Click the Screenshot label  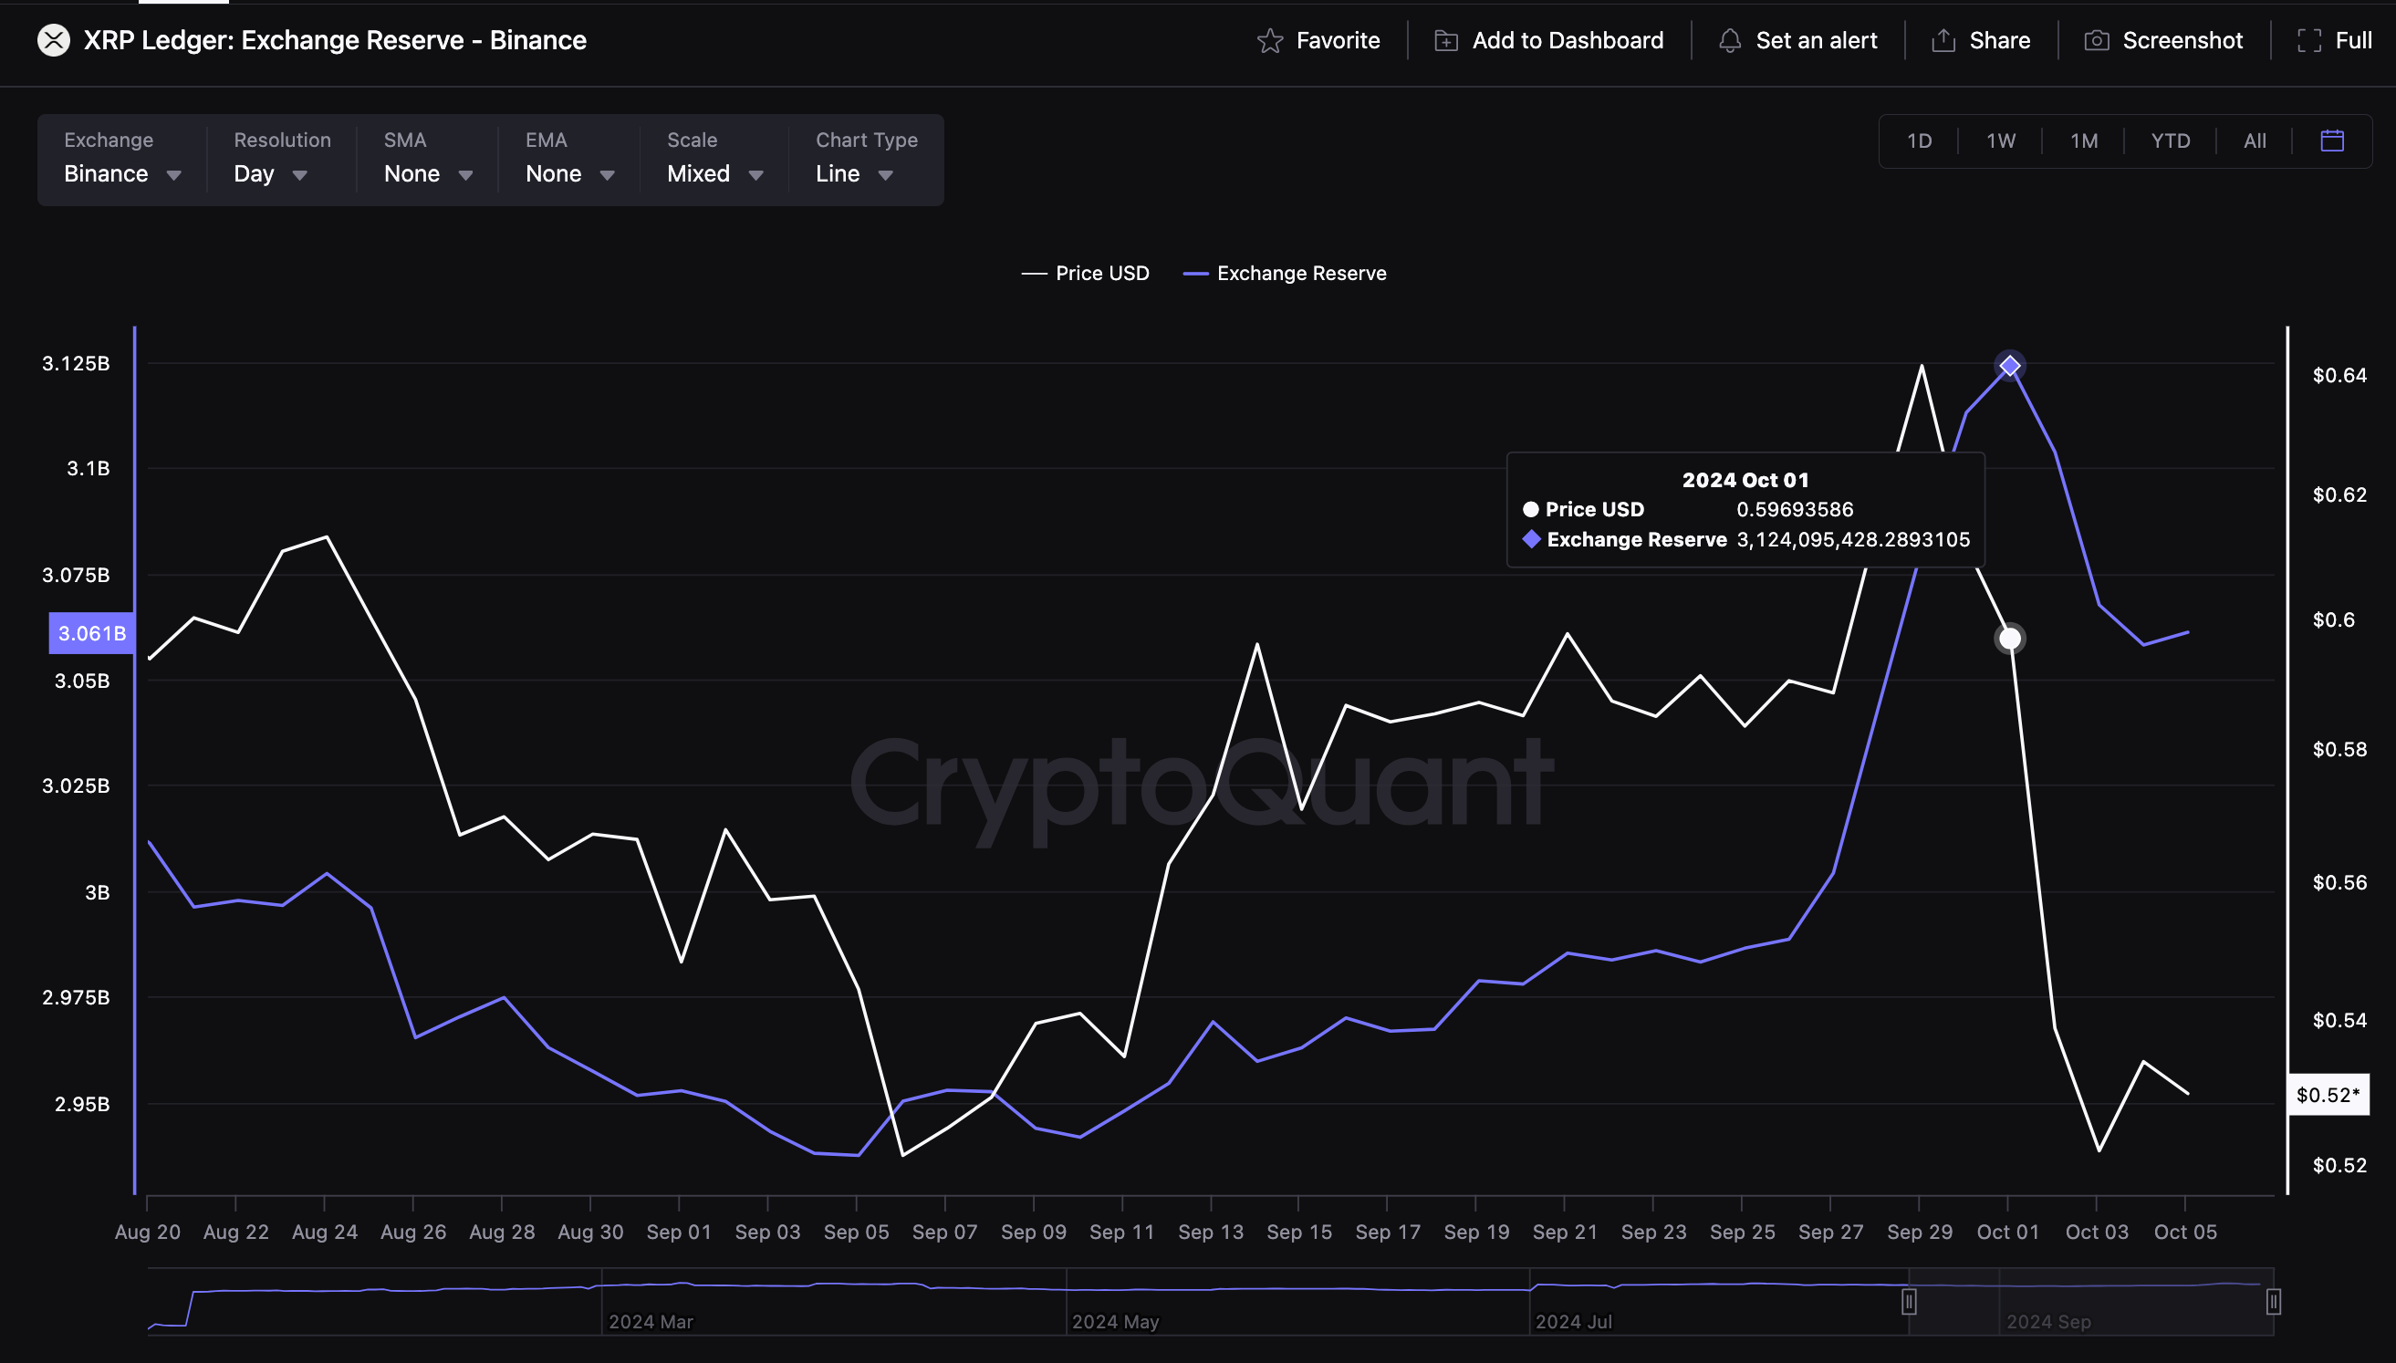coord(2182,40)
